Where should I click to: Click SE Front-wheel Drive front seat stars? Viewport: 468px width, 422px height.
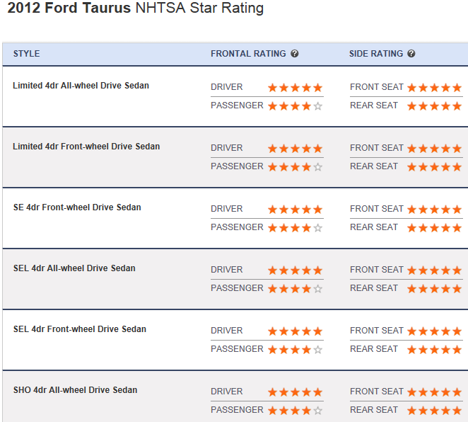pyautogui.click(x=434, y=210)
